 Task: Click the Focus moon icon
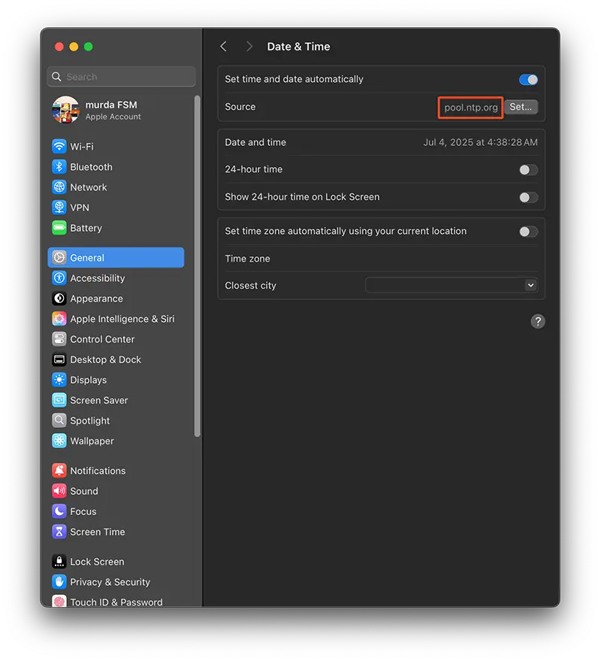click(x=59, y=511)
